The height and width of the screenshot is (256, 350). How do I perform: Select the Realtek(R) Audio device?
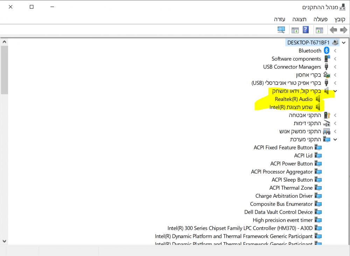[x=294, y=99]
